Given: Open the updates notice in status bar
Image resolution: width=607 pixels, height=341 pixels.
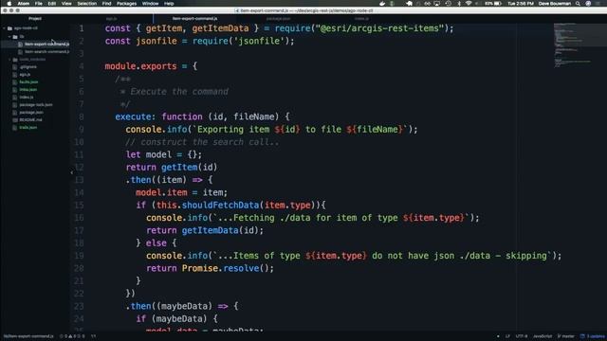Looking at the screenshot, I should click(593, 336).
